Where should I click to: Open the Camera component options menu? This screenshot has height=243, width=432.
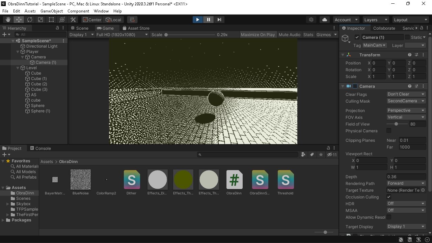coord(423,86)
